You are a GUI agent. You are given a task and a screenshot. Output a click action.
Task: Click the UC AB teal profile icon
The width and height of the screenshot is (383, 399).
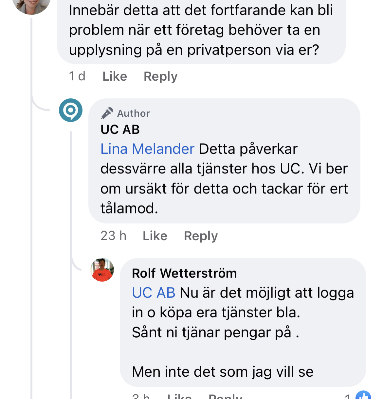click(x=71, y=110)
